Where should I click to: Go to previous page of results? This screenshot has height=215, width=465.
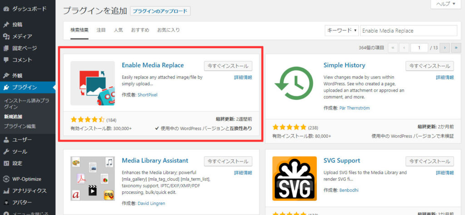[404, 47]
